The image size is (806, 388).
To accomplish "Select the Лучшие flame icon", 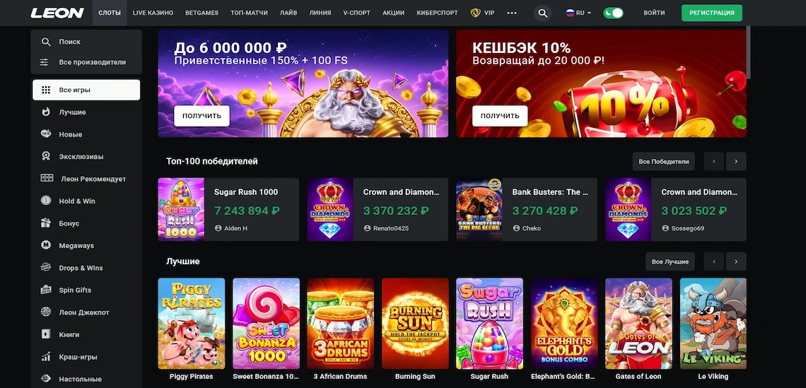I will (x=46, y=112).
